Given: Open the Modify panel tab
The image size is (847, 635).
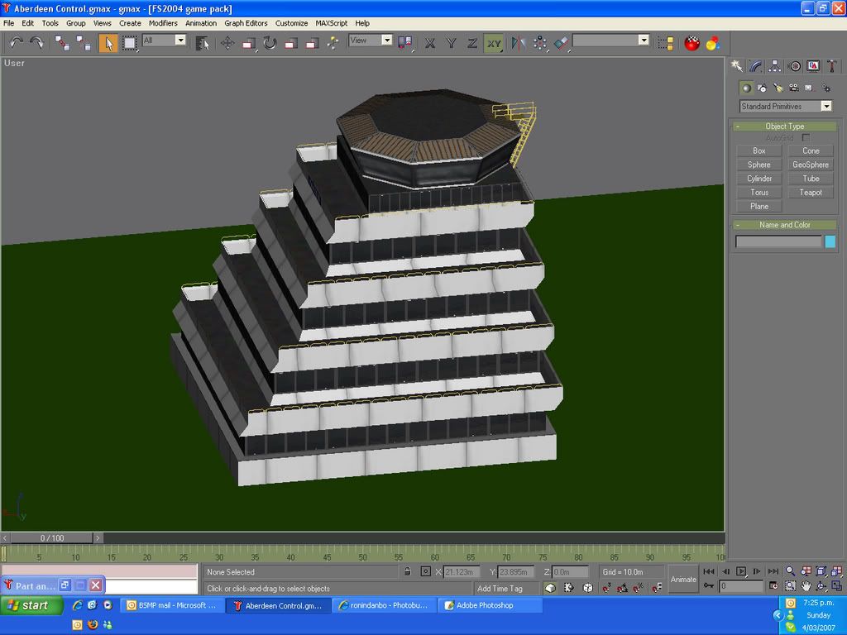Looking at the screenshot, I should [x=755, y=66].
